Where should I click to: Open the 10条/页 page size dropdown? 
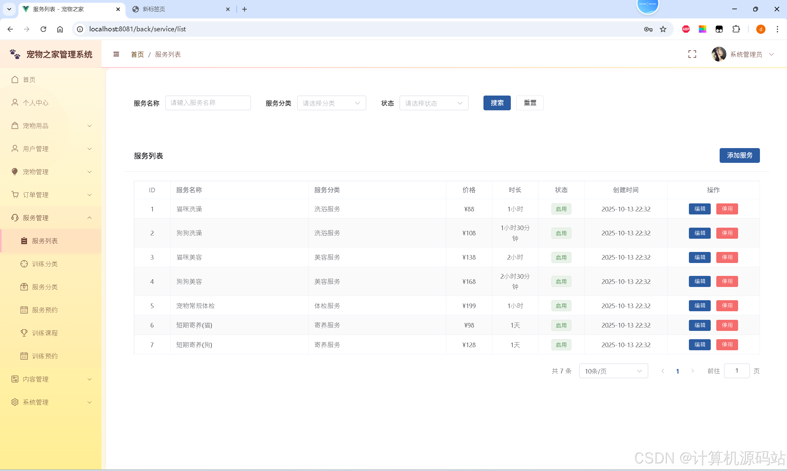pyautogui.click(x=613, y=371)
